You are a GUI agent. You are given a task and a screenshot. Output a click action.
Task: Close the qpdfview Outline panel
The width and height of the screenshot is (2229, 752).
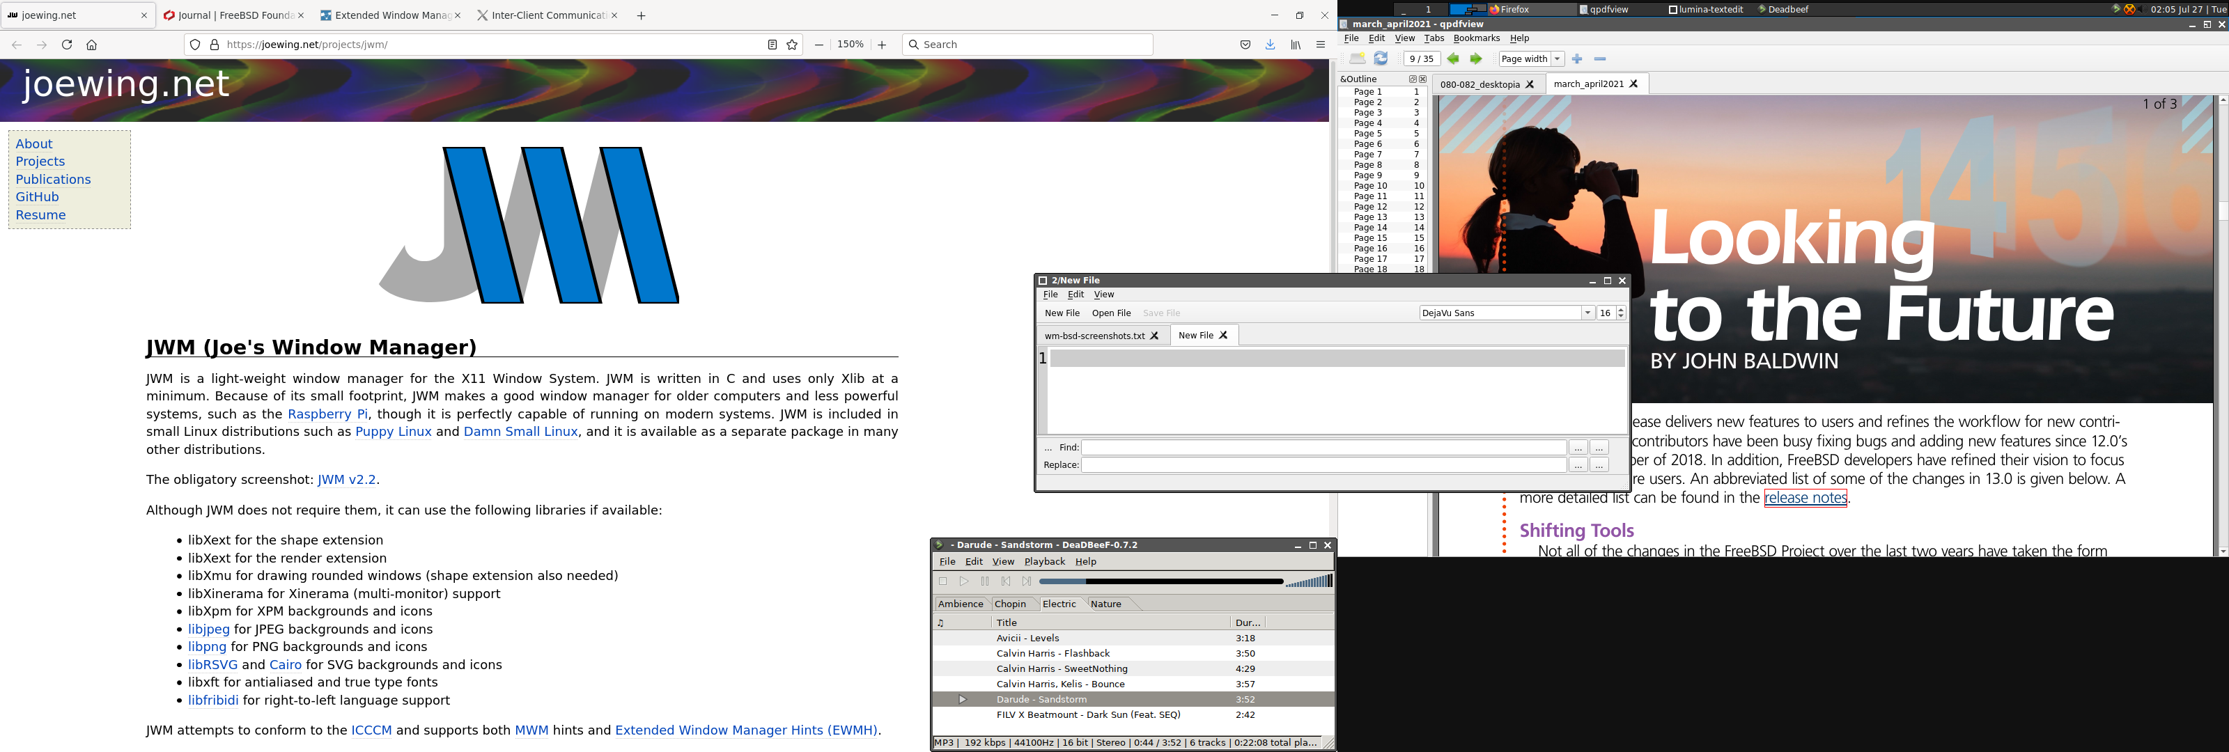1422,79
